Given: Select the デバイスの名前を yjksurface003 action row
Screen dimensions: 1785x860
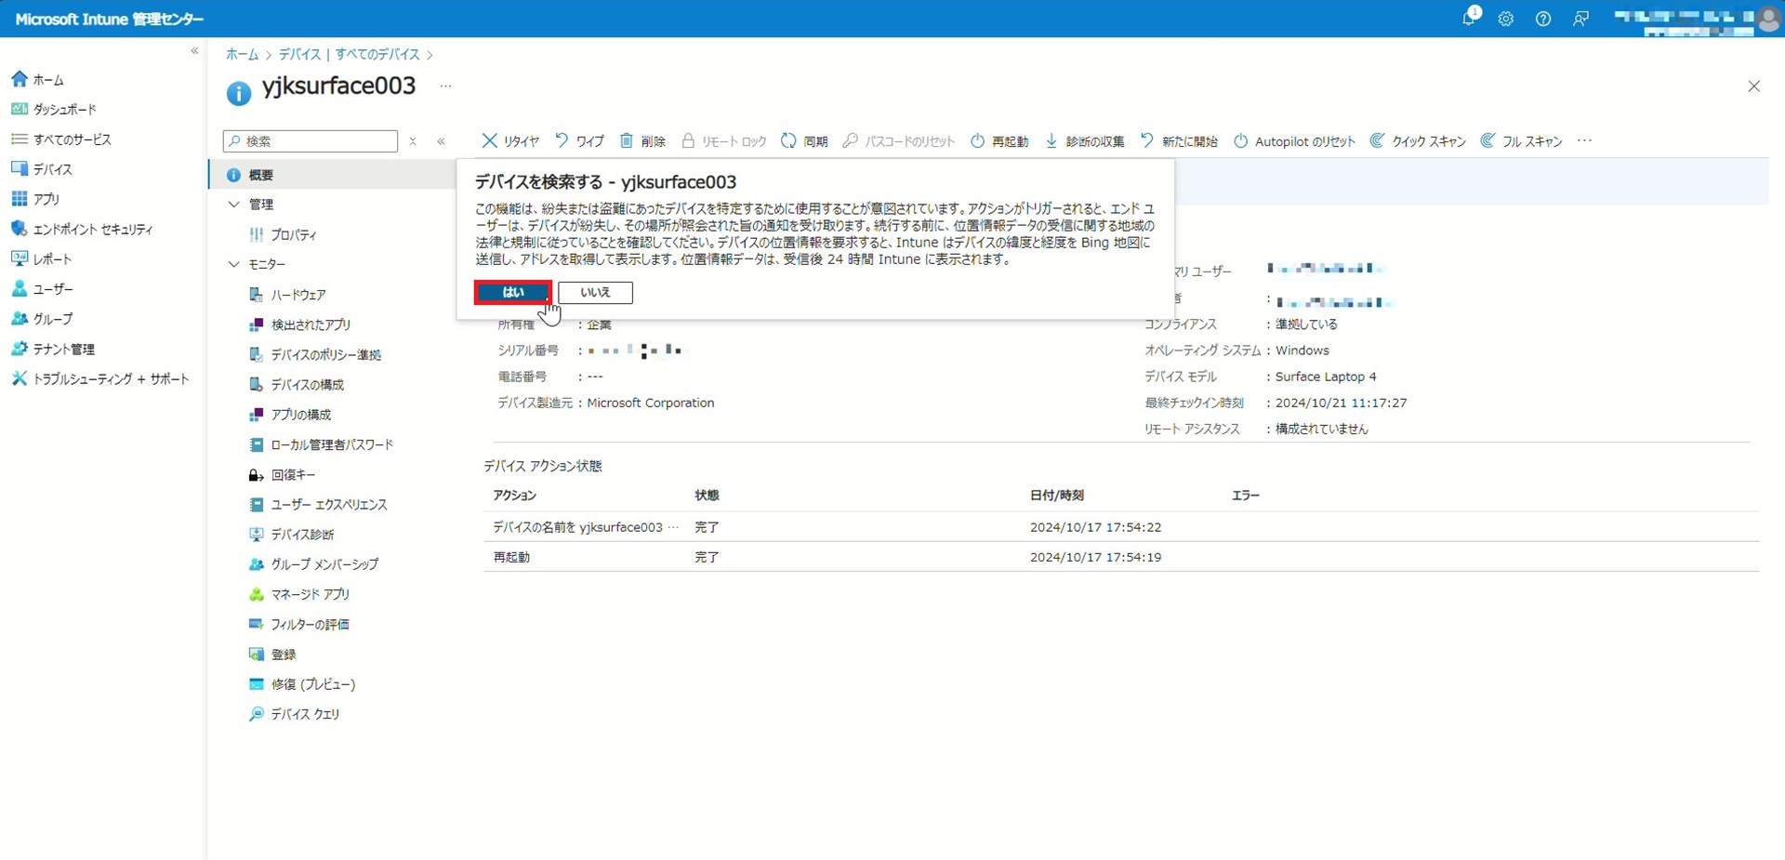Looking at the screenshot, I should [1121, 527].
